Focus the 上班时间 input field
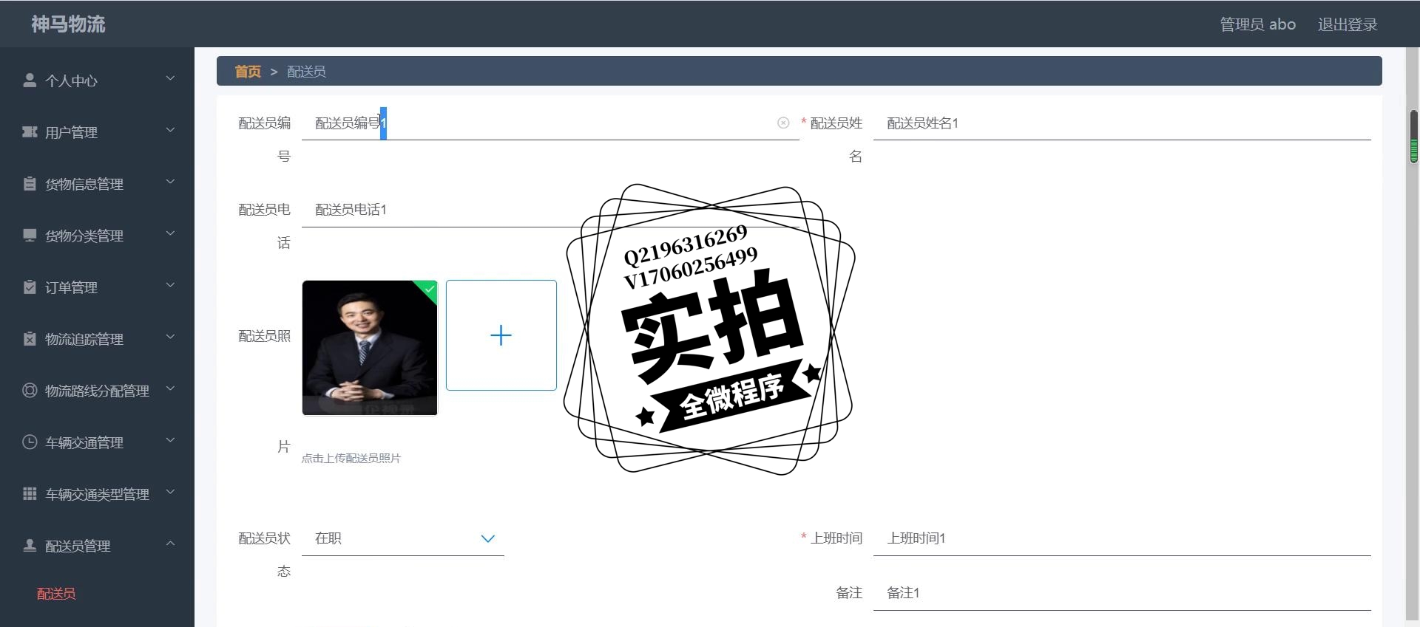Screen dimensions: 1420x627 coord(1122,538)
